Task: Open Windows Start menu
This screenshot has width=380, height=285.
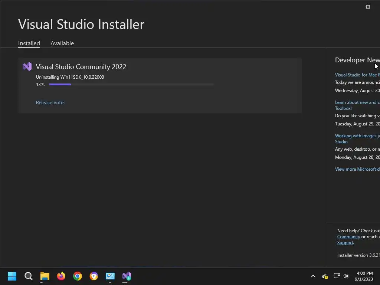Action: pyautogui.click(x=12, y=276)
